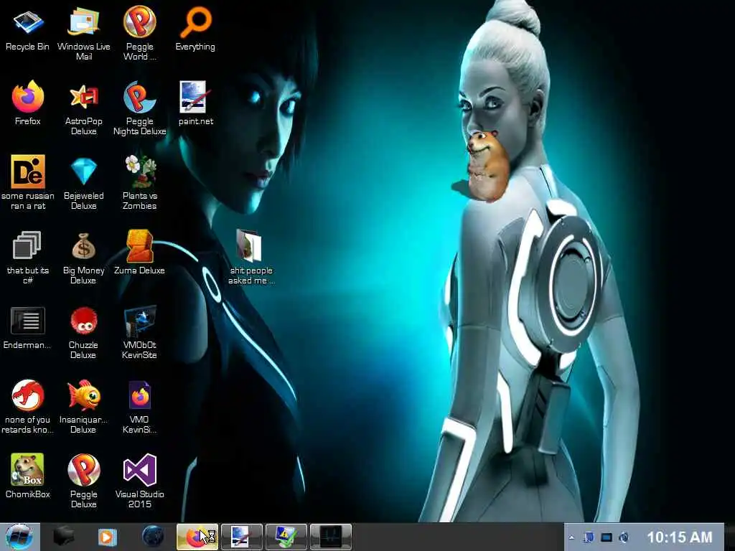Switch to paint.net taskbar button
Viewport: 735px width, 551px height.
tap(241, 537)
